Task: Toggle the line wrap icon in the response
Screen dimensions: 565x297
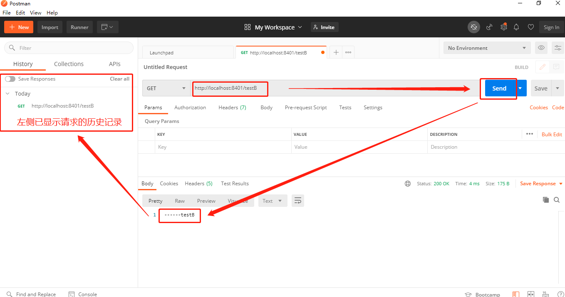Action: point(298,201)
